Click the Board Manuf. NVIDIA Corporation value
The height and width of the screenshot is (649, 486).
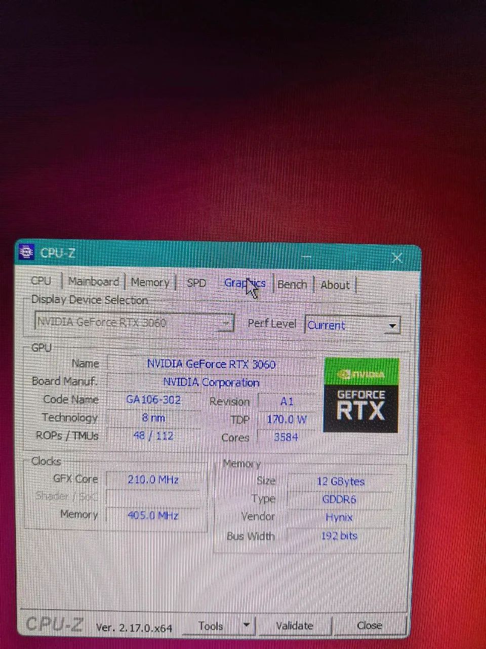click(212, 382)
